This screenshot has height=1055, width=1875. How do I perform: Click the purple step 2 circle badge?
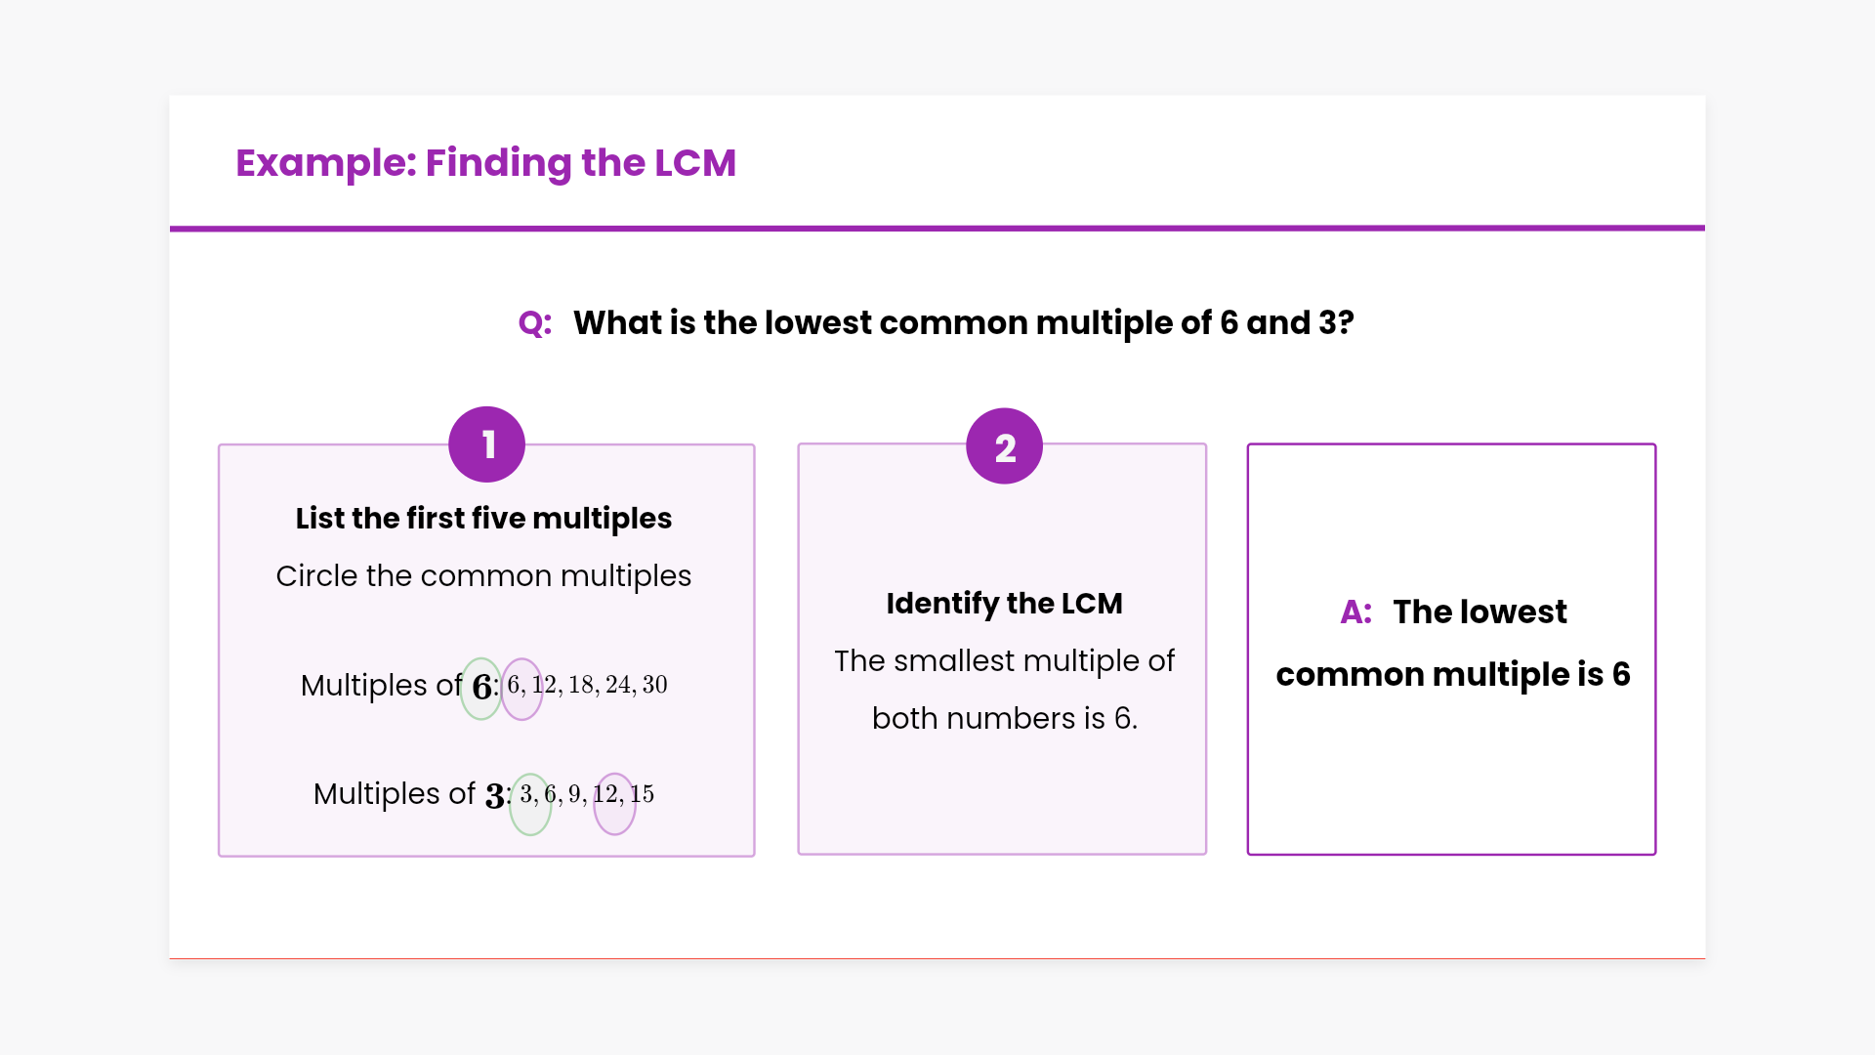(x=1004, y=446)
